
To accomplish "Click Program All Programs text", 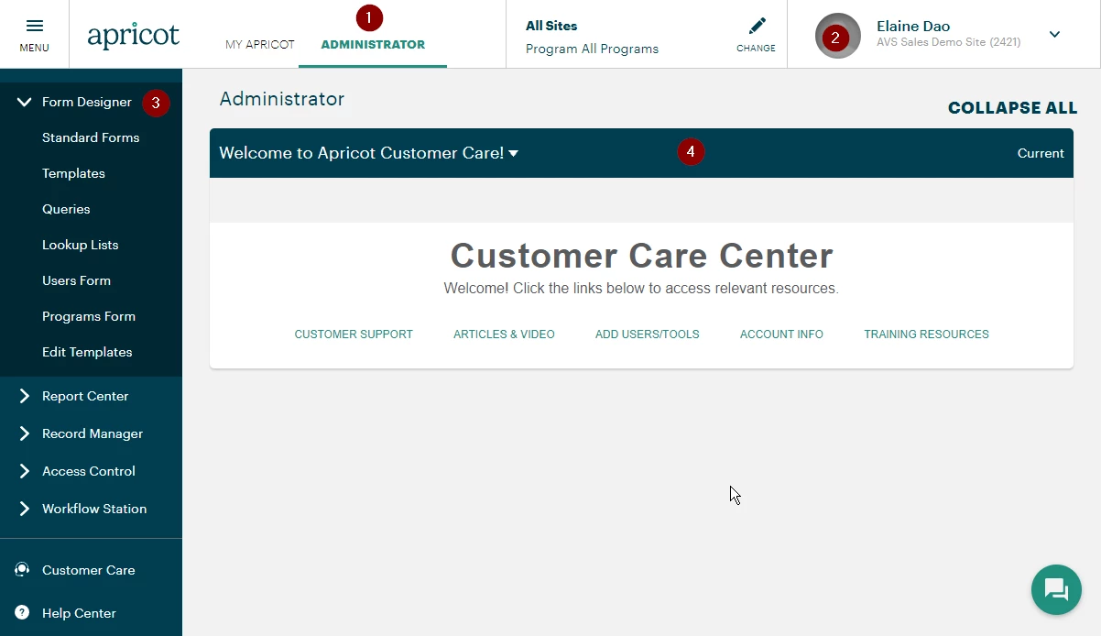I will point(592,49).
